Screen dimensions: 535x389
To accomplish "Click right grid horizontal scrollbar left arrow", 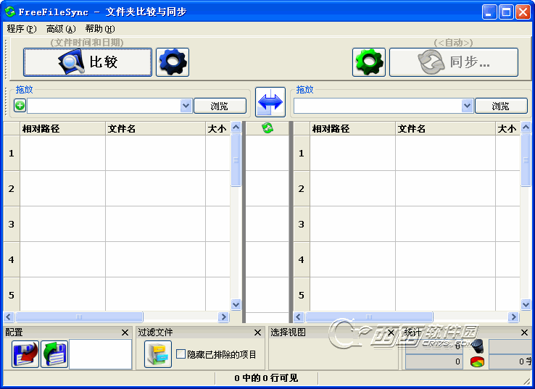I will pos(299,317).
